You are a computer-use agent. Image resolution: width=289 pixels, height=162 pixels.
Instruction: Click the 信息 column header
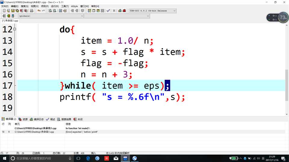point(68,124)
